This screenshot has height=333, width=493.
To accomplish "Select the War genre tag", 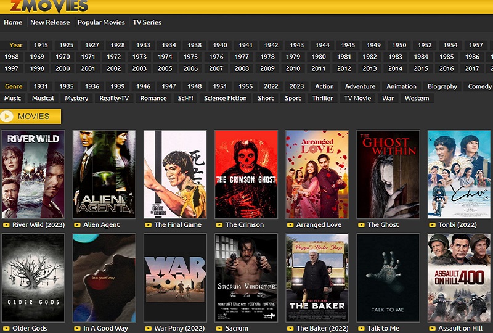I will click(x=388, y=98).
